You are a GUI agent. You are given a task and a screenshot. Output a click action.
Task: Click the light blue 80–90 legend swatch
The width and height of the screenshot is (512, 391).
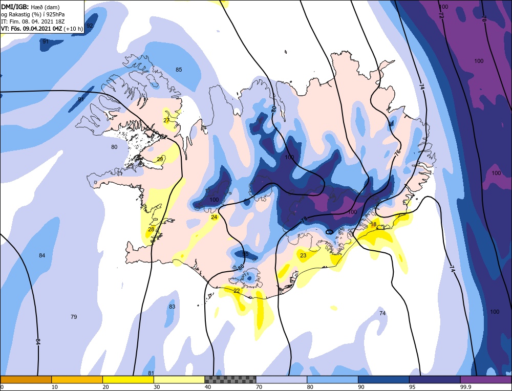[x=332, y=380]
